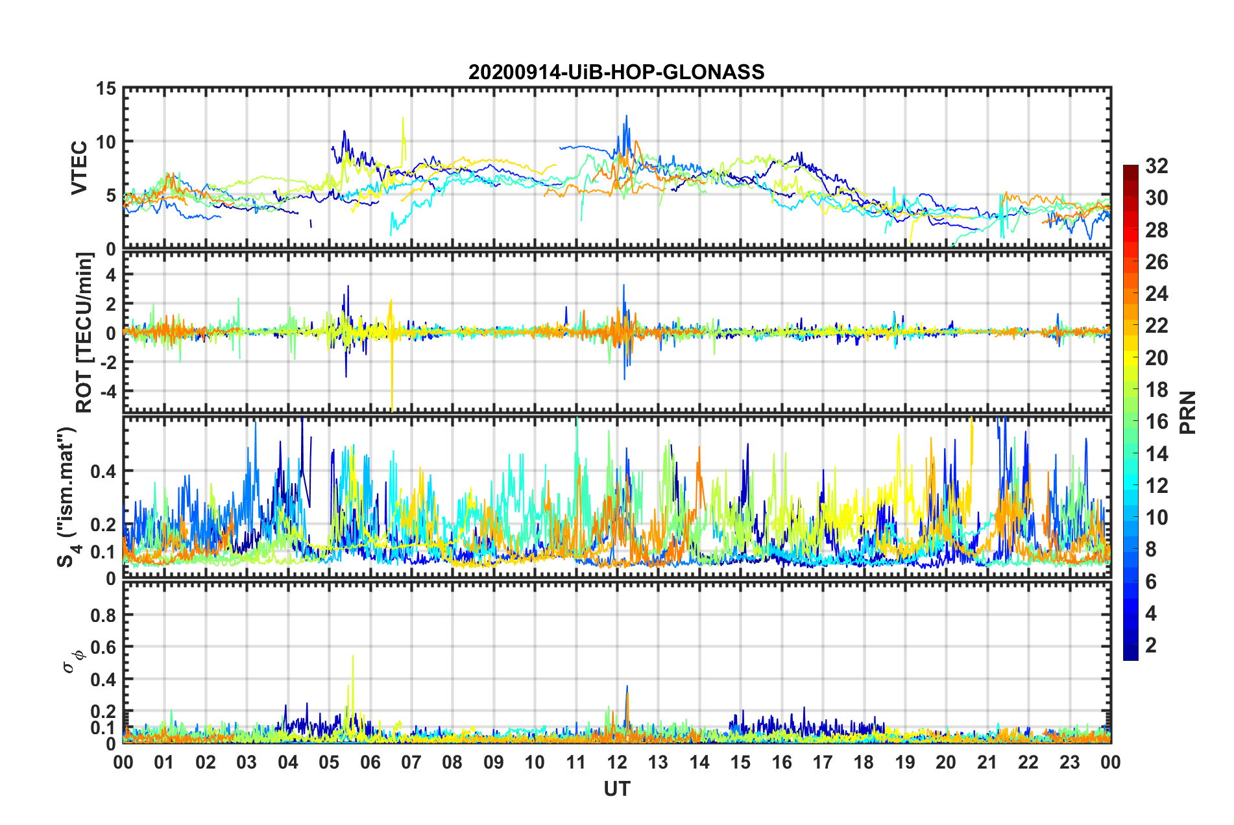Click the S4 ("ism.mat") axis label
The width and height of the screenshot is (1234, 825).
pyautogui.click(x=67, y=497)
